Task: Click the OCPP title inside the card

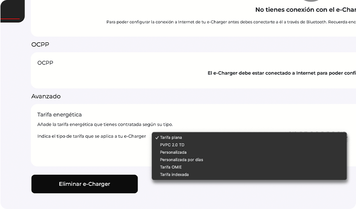Action: [45, 63]
